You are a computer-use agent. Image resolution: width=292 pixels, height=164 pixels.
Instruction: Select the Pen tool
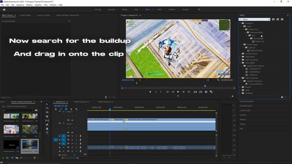[x=47, y=124]
